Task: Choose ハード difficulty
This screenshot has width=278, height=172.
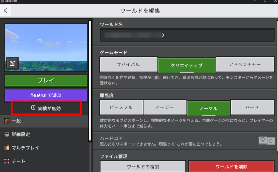Action: click(x=252, y=107)
